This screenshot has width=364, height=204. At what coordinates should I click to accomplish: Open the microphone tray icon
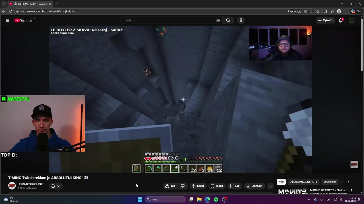tap(321, 199)
